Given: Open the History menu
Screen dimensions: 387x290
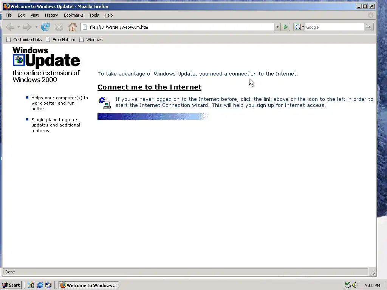Looking at the screenshot, I should pyautogui.click(x=51, y=15).
